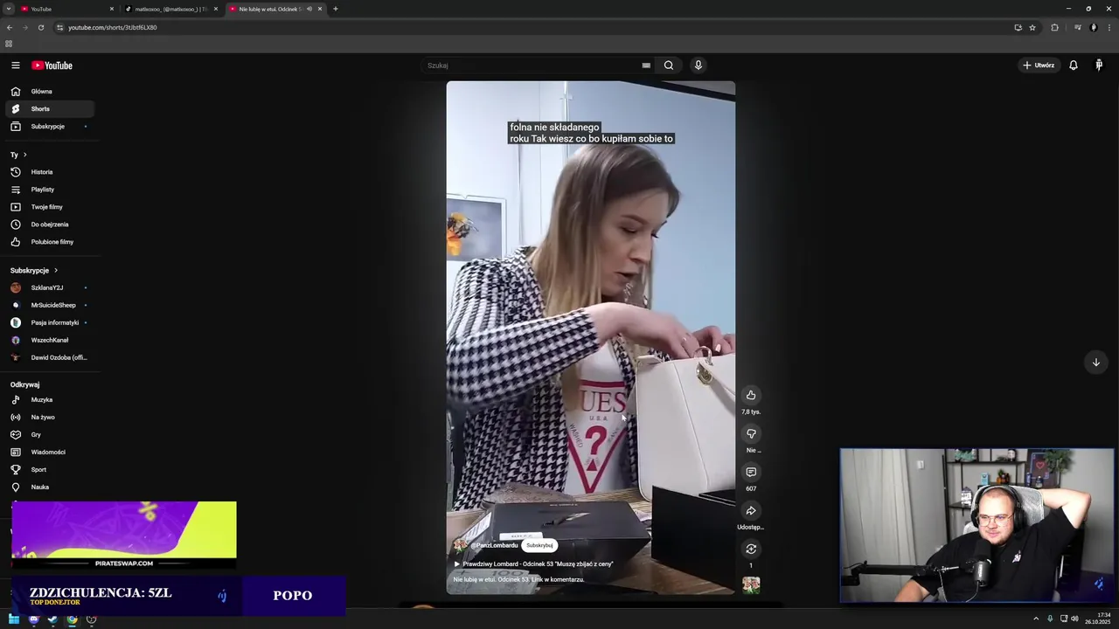Reload the page in the browser
The width and height of the screenshot is (1119, 629).
(41, 27)
